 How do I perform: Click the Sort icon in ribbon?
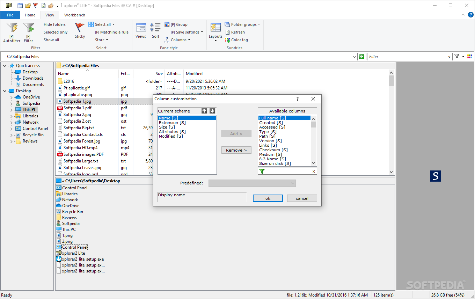[155, 28]
